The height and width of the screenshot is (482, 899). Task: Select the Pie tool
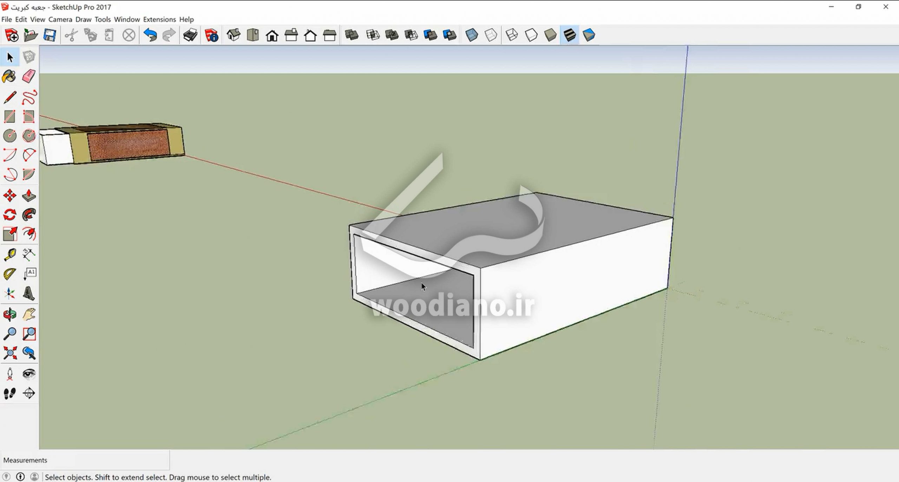coord(29,174)
